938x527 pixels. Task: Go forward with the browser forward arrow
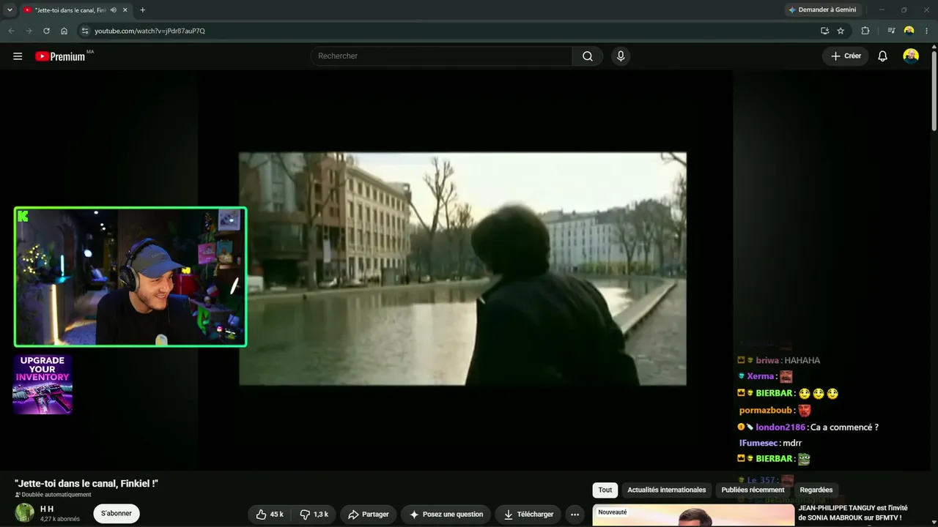tap(29, 31)
